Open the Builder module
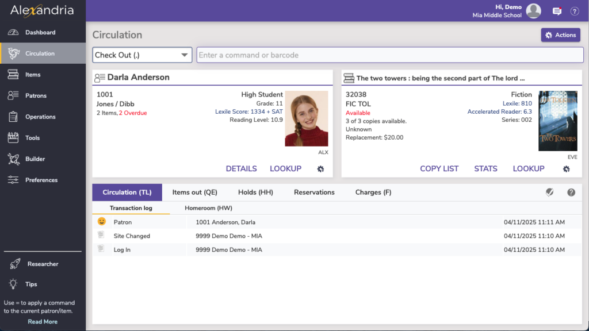Image resolution: width=589 pixels, height=331 pixels. pyautogui.click(x=35, y=159)
